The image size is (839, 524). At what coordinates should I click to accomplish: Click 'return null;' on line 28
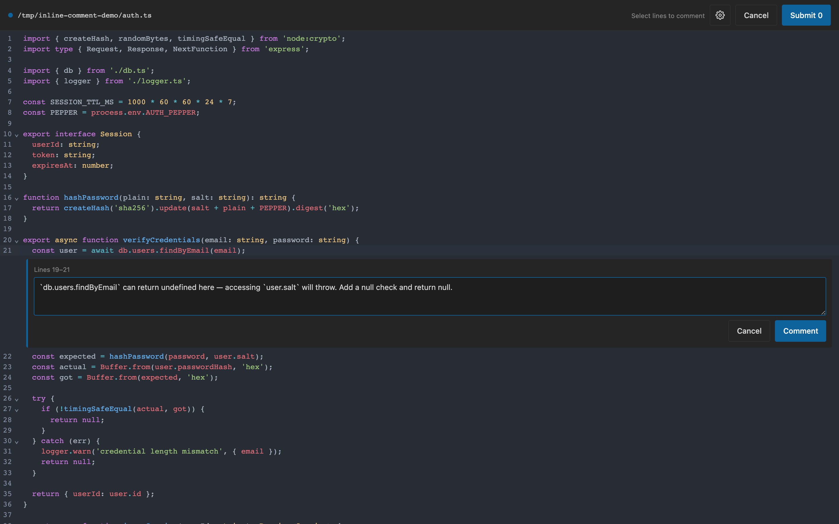(x=77, y=420)
